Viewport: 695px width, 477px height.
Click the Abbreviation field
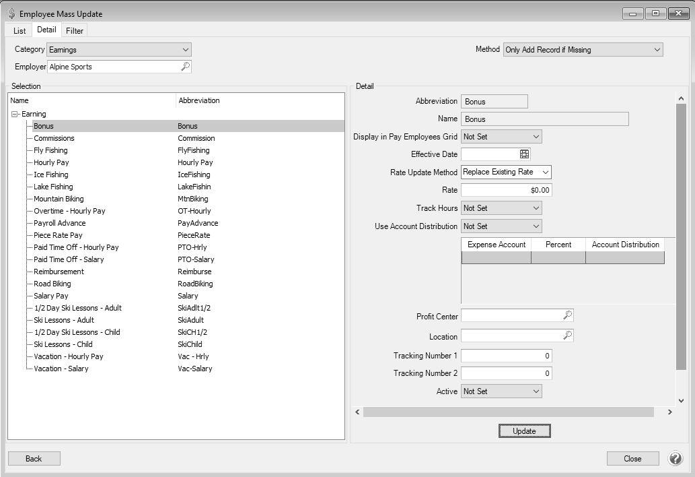[495, 101]
